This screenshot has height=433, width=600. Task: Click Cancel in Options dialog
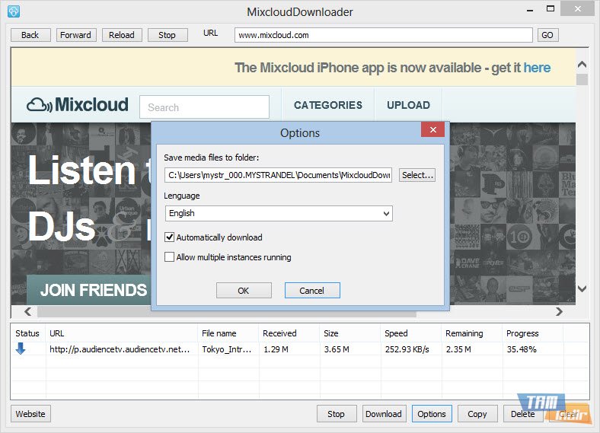(x=312, y=291)
